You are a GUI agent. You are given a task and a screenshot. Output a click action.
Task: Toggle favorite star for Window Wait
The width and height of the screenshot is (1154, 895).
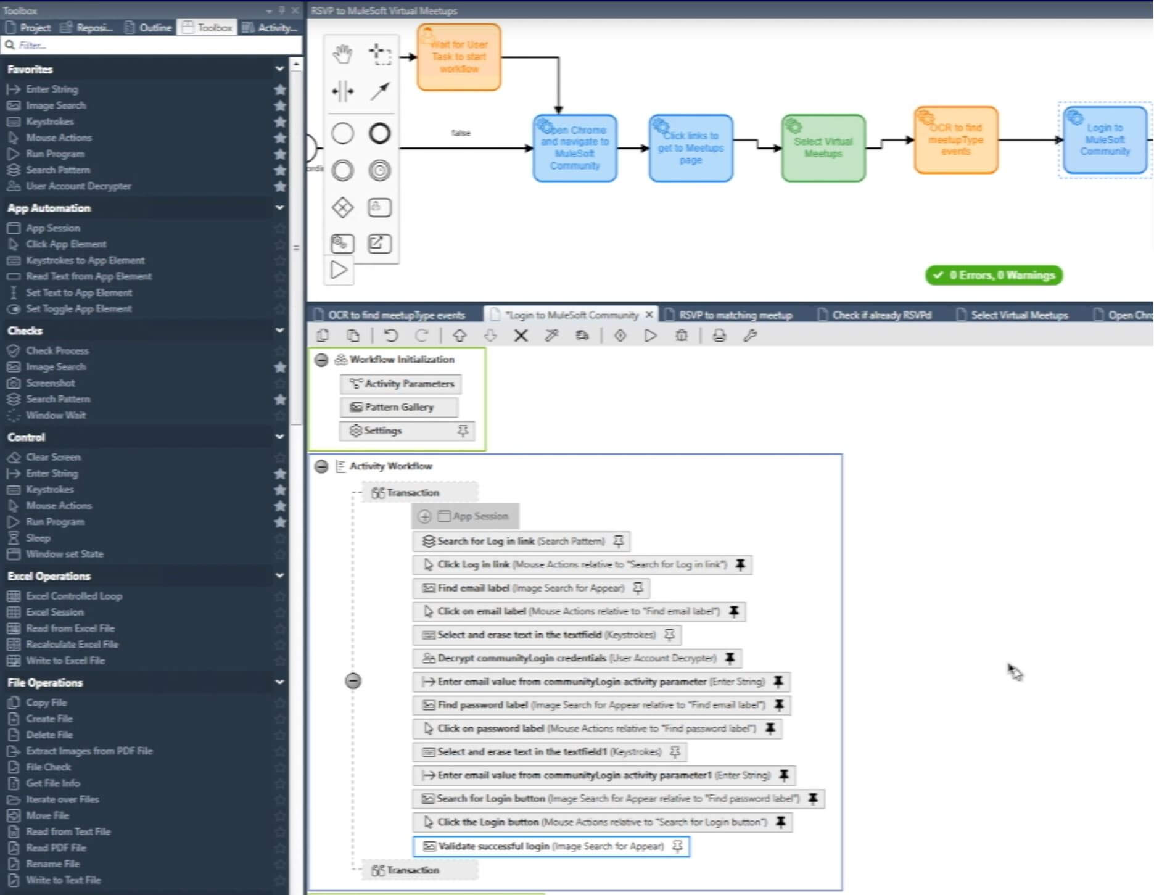click(280, 415)
